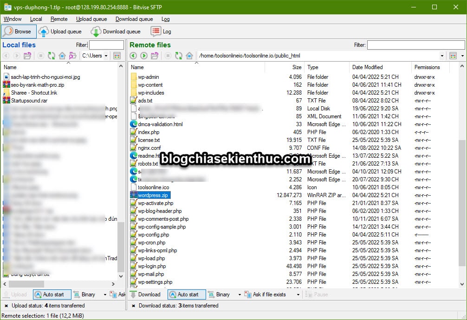
Task: Select toolsonline.ico file
Action: point(153,187)
